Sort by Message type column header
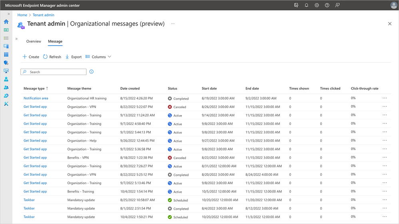The height and width of the screenshot is (224, 399). [35, 88]
